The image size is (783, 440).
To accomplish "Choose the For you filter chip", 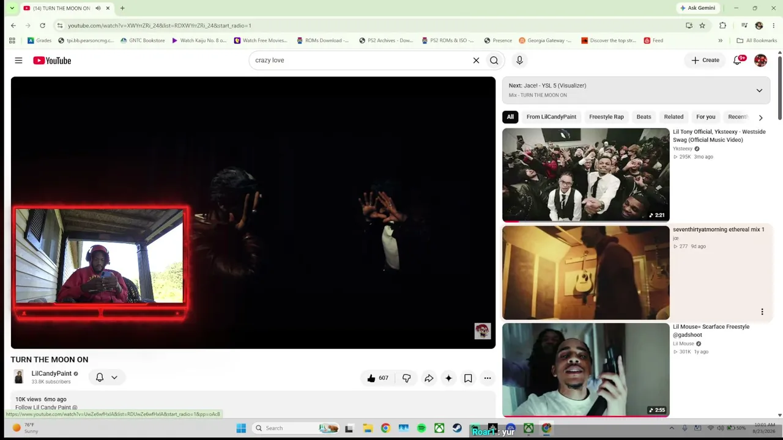I will pos(705,117).
